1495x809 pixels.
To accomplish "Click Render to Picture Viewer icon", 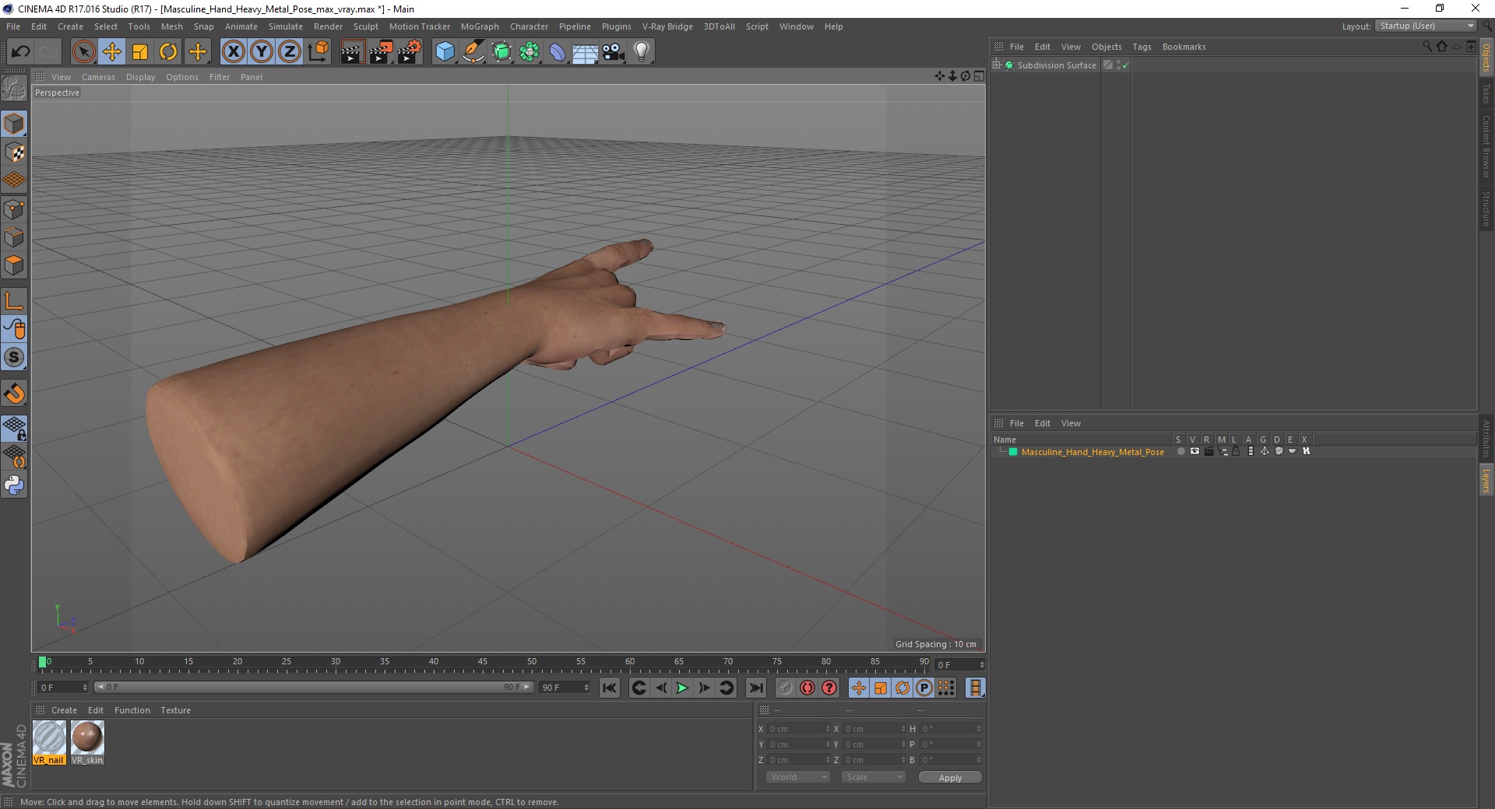I will pos(381,52).
